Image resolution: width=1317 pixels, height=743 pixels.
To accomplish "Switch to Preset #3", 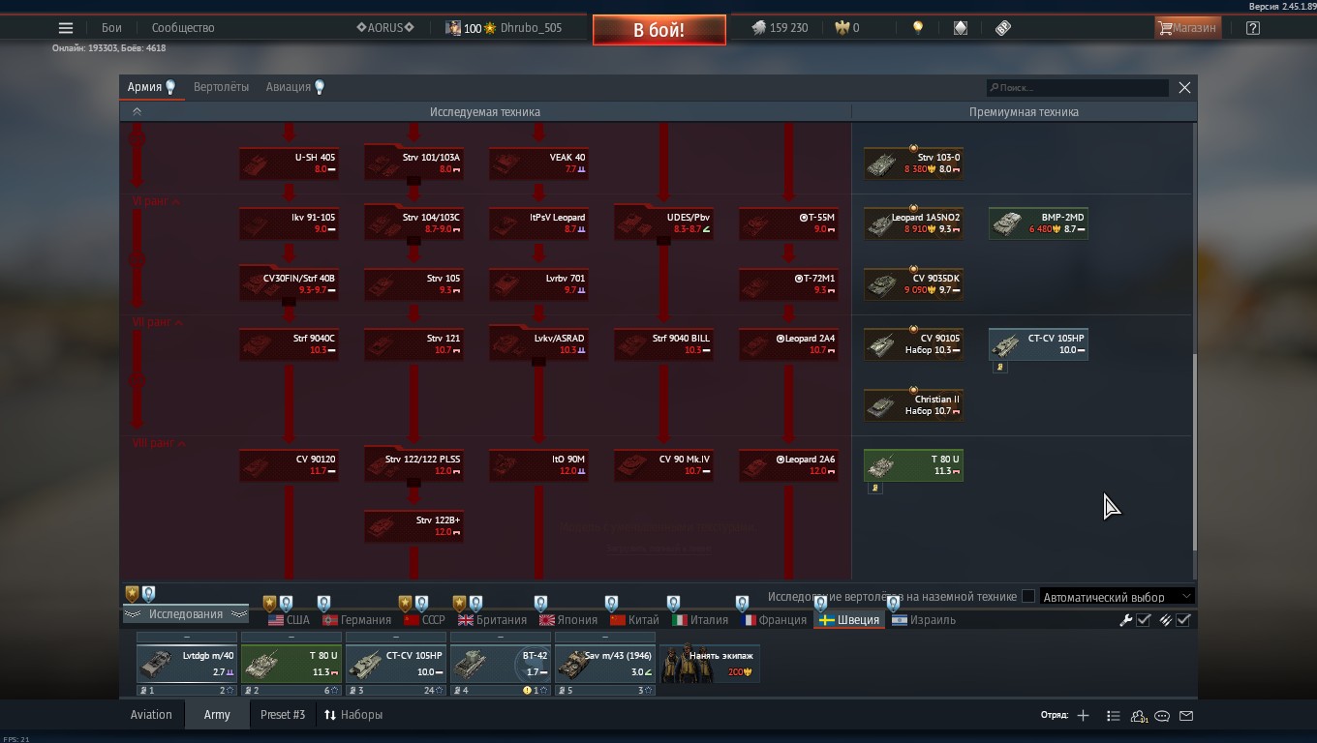I will click(283, 715).
